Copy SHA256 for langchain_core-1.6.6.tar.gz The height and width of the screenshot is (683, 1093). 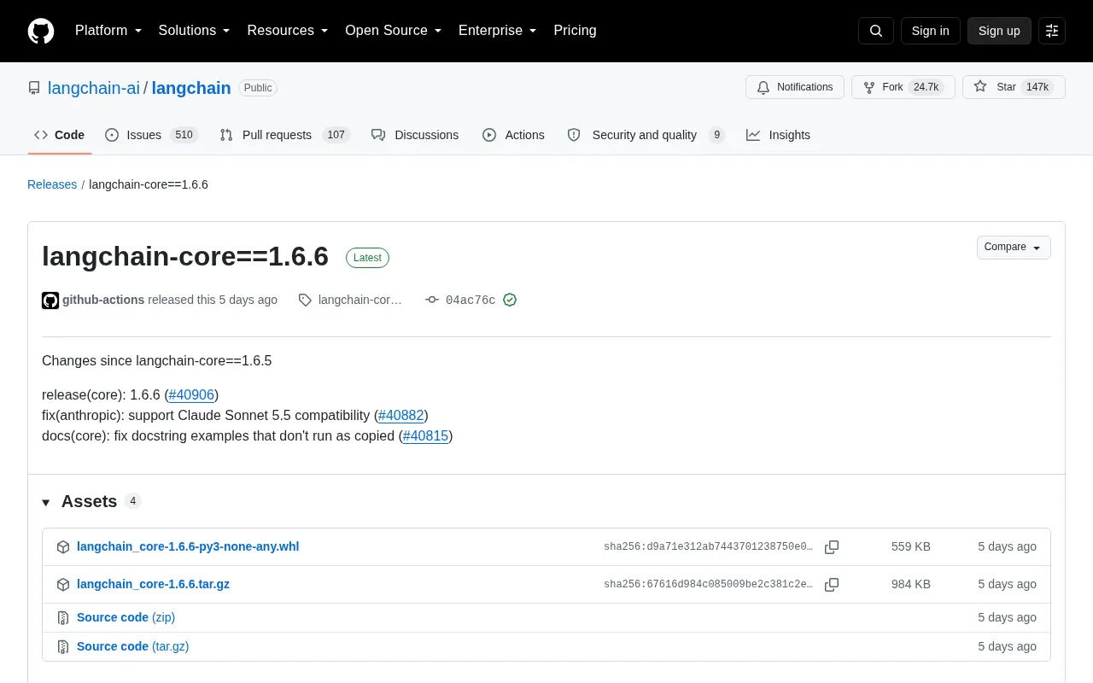832,585
